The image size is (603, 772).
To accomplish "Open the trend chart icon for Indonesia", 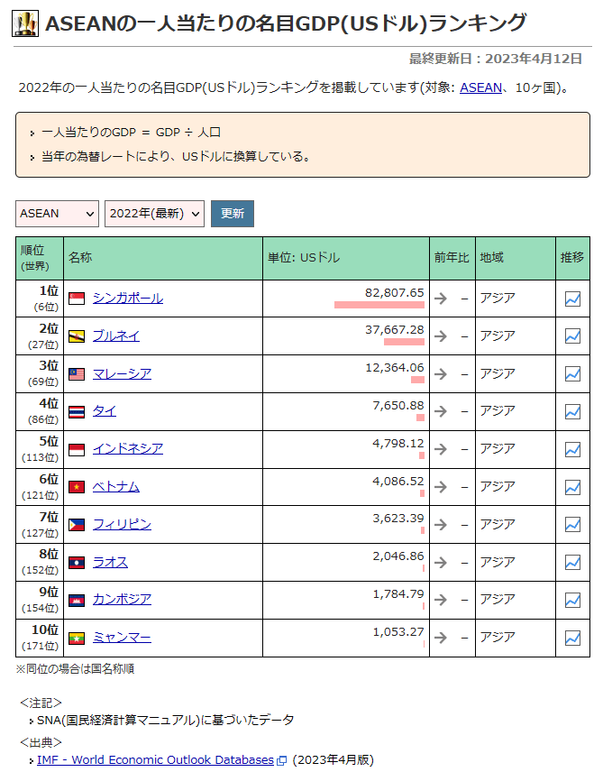I will click(x=572, y=449).
